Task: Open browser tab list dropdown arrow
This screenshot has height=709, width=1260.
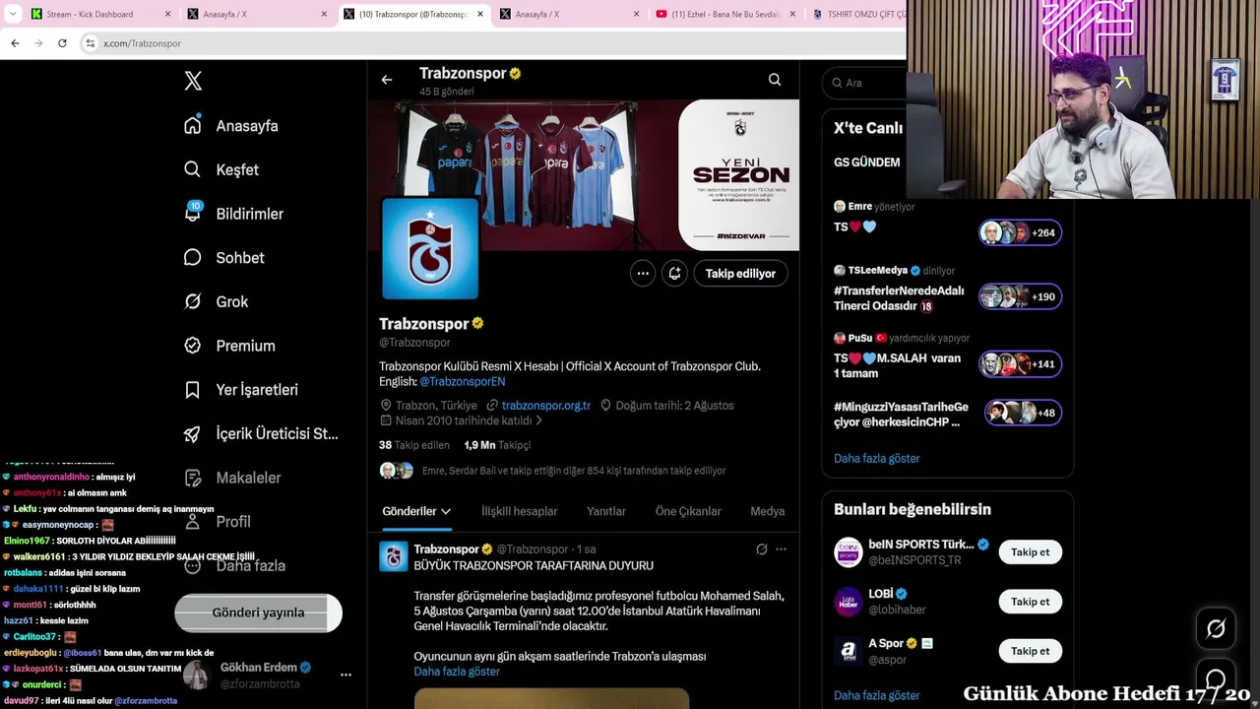Action: tap(13, 14)
